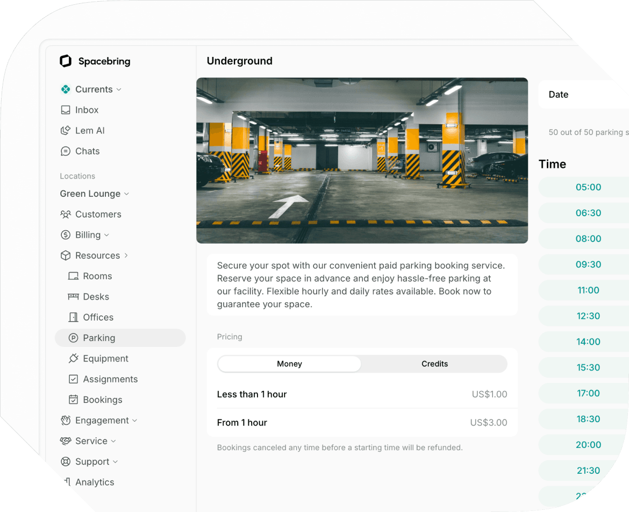Switch pricing to the Credits tab

tap(434, 364)
